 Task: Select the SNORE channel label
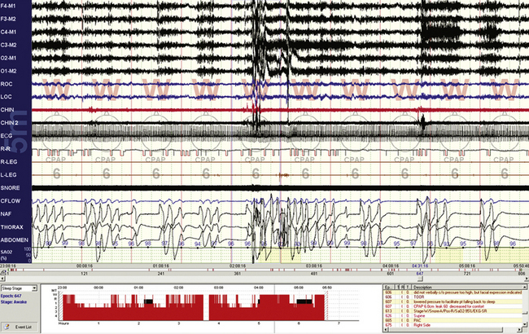pos(11,187)
